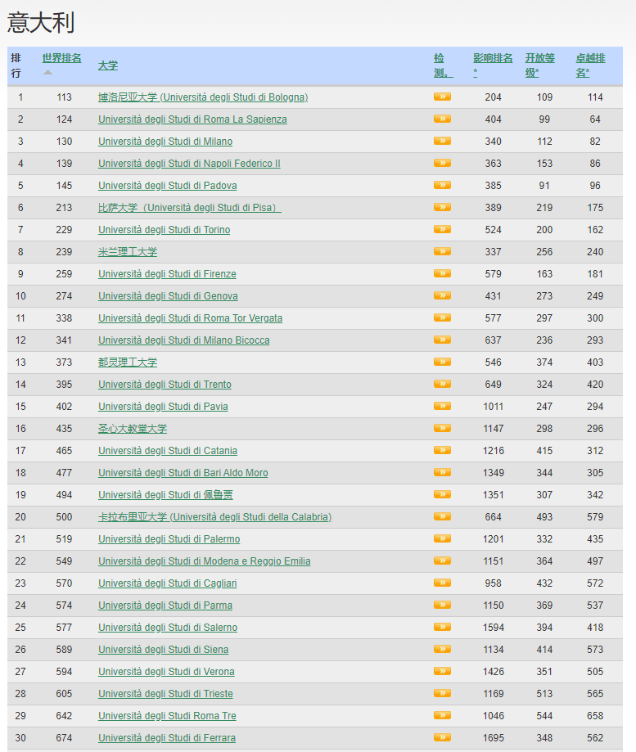Click orange arrow icon for Genova row
This screenshot has width=636, height=752.
pos(442,295)
